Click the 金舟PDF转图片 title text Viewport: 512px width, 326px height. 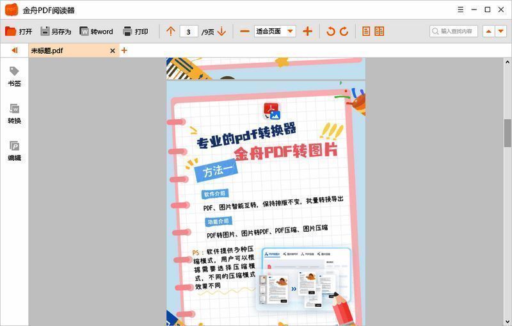click(x=285, y=152)
